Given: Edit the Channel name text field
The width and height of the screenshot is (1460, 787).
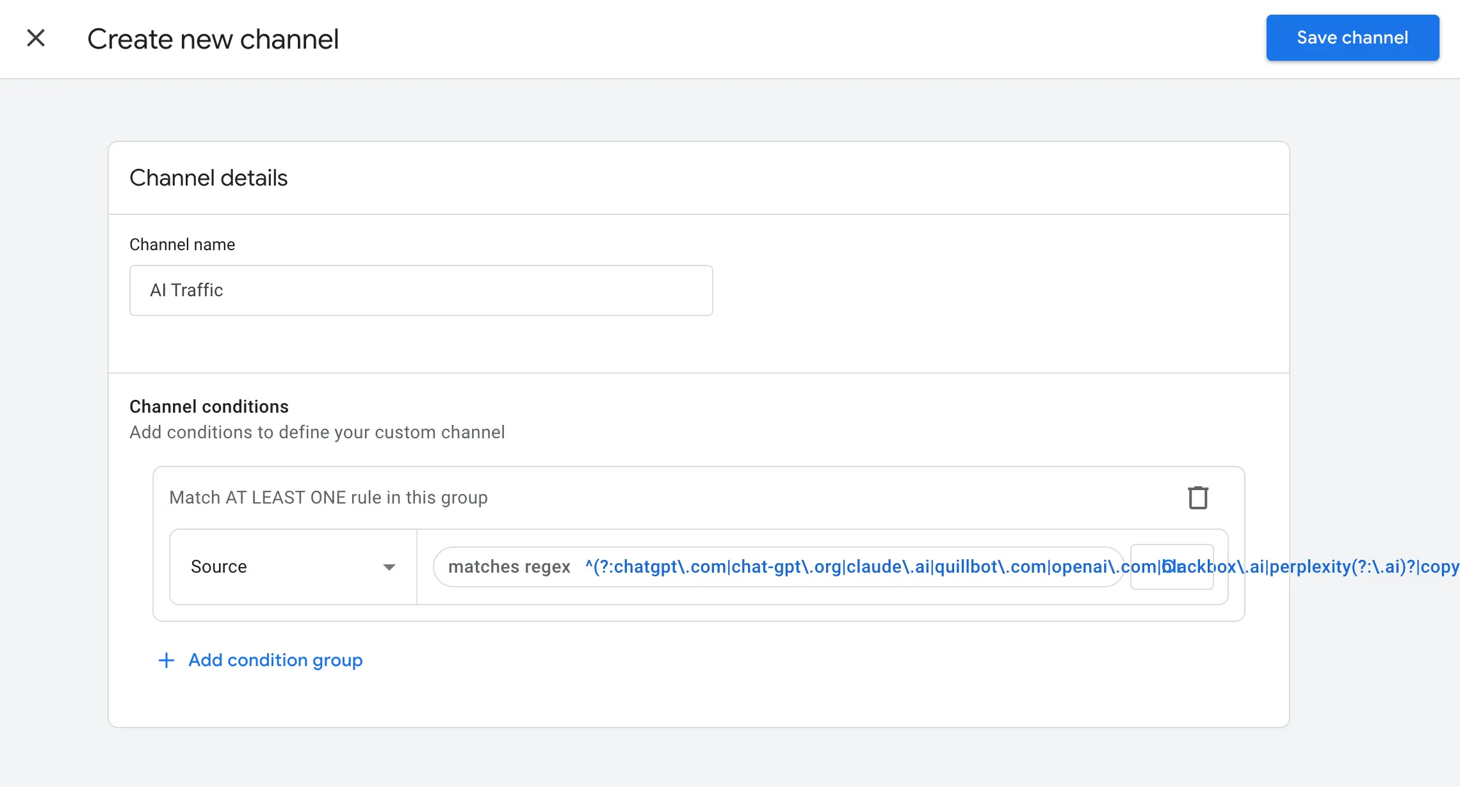Looking at the screenshot, I should pos(421,290).
